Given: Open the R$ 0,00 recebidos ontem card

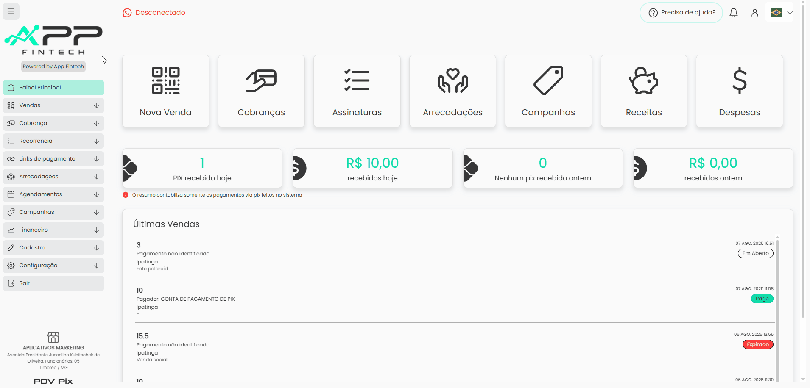Looking at the screenshot, I should (713, 168).
